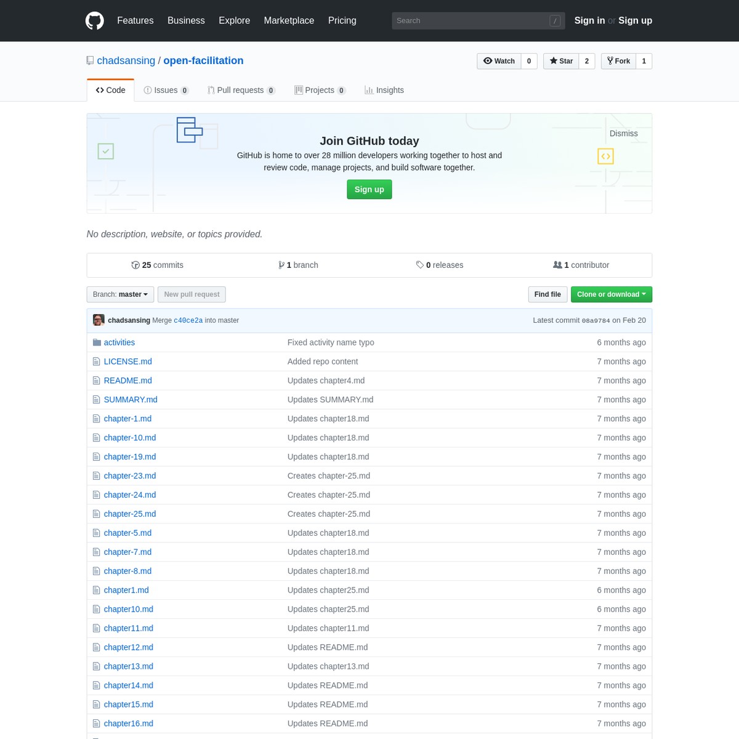Open the watchers count 0
This screenshot has width=739, height=739.
(x=529, y=61)
